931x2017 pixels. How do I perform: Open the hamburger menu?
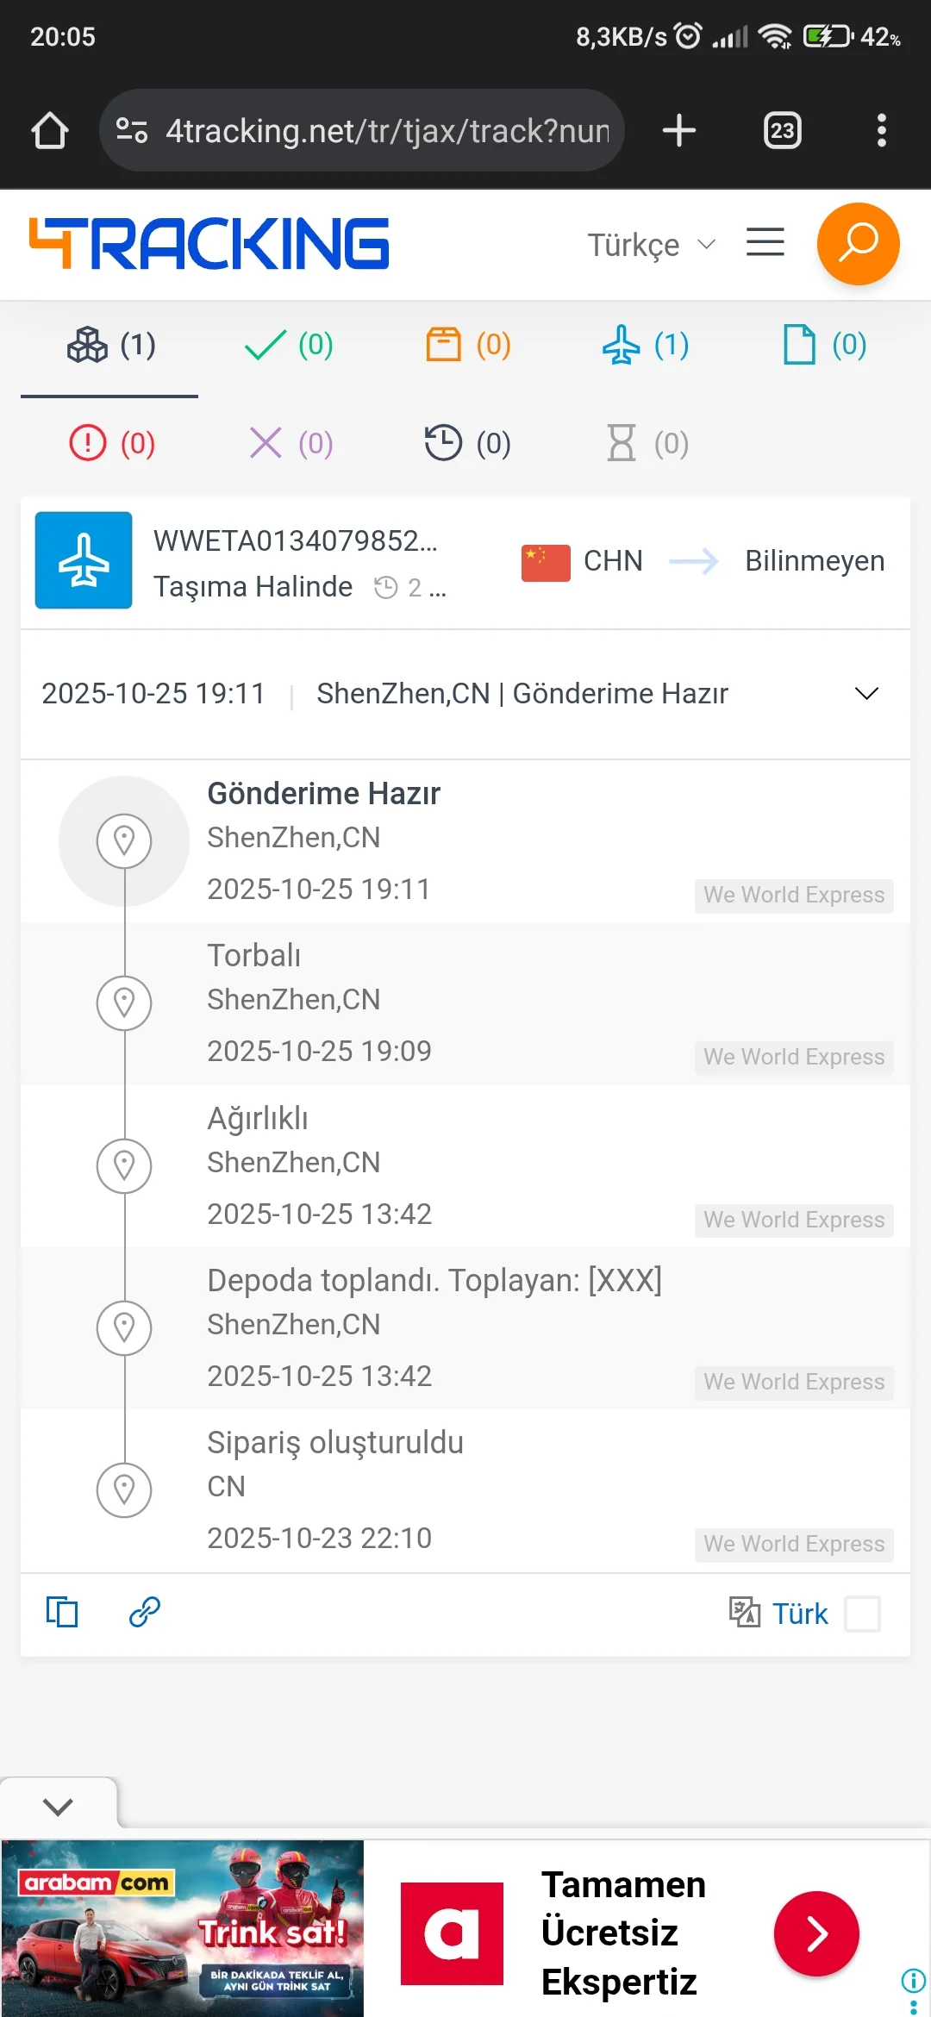(765, 243)
